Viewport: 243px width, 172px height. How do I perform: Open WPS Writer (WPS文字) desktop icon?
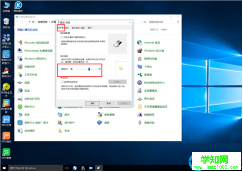pos(6,121)
